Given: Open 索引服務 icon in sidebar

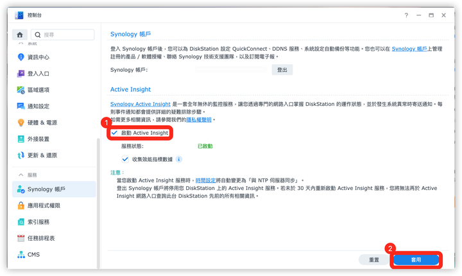Looking at the screenshot, I should click(x=21, y=222).
